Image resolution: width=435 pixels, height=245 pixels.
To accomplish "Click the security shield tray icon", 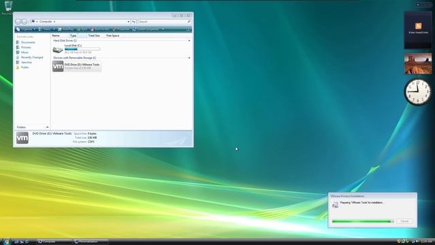I will click(x=399, y=242).
